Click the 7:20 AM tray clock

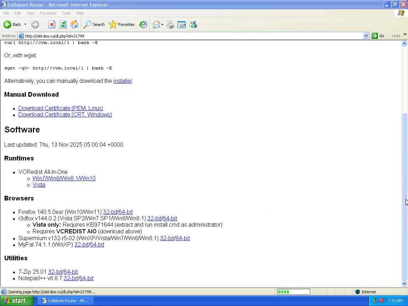click(395, 301)
